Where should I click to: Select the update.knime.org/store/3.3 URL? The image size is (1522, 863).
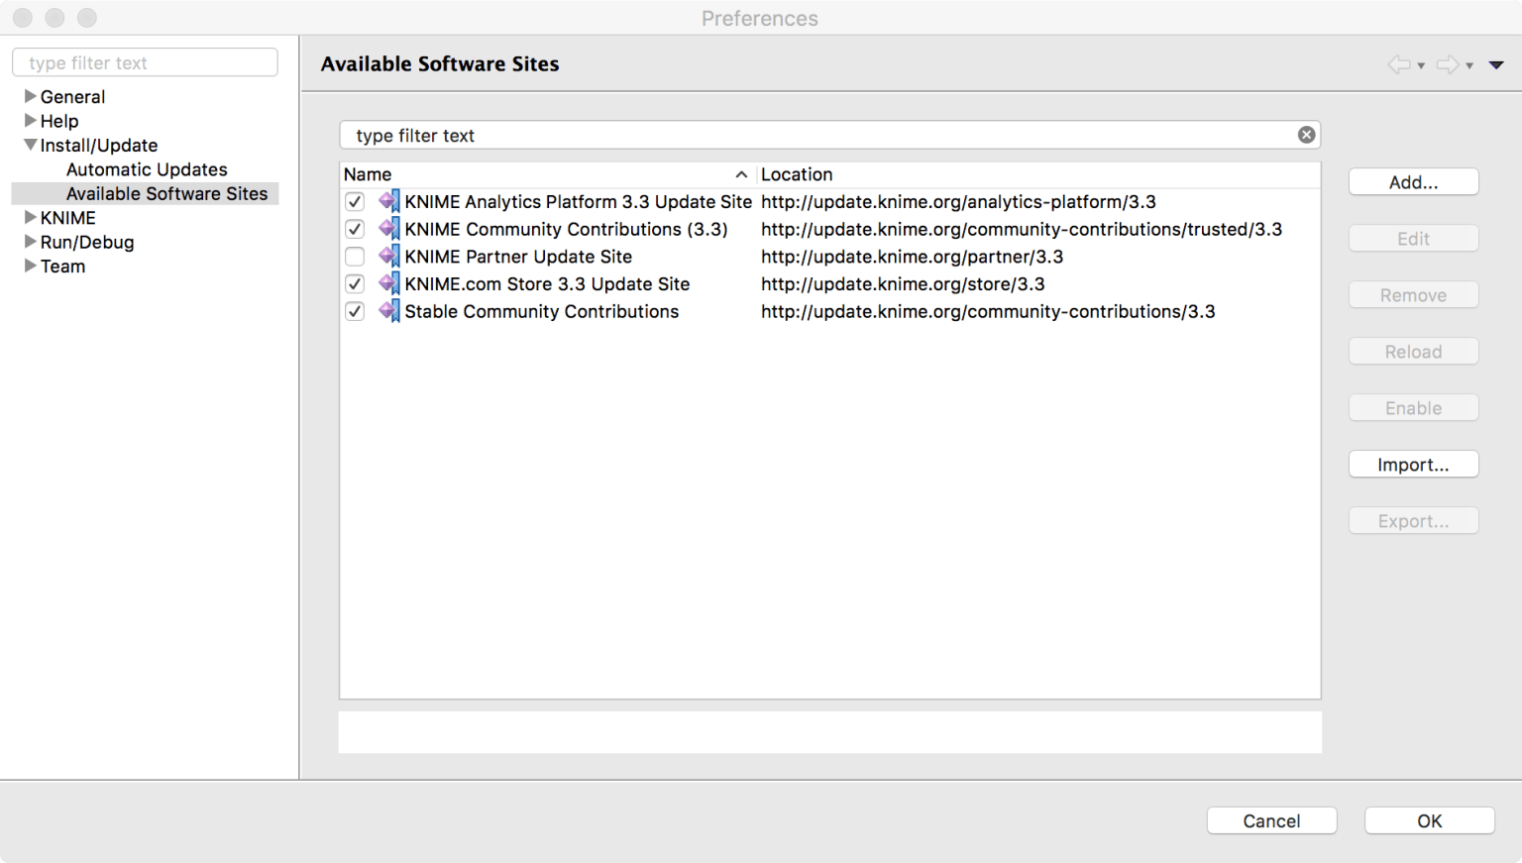pyautogui.click(x=903, y=284)
